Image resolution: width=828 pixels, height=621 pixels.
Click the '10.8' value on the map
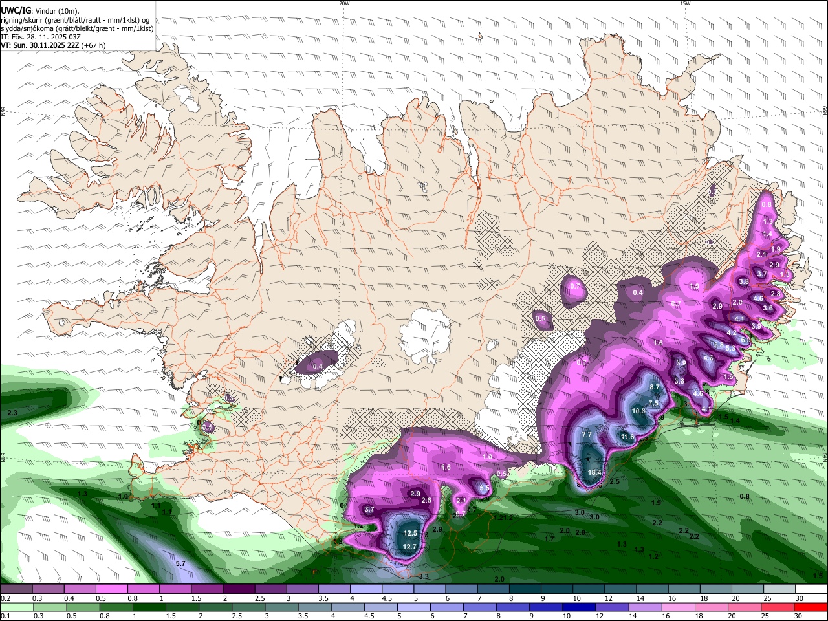point(638,411)
